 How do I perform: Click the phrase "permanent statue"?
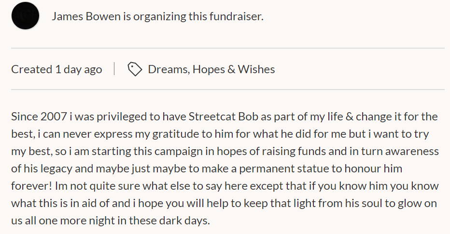pyautogui.click(x=284, y=169)
